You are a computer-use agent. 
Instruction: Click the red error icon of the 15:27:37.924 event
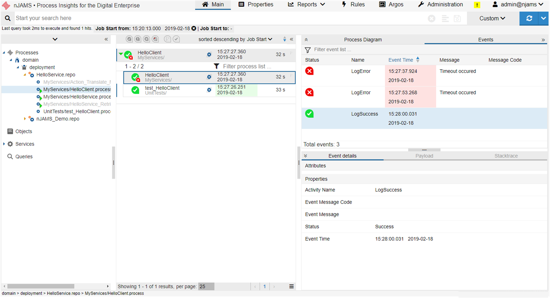click(309, 71)
